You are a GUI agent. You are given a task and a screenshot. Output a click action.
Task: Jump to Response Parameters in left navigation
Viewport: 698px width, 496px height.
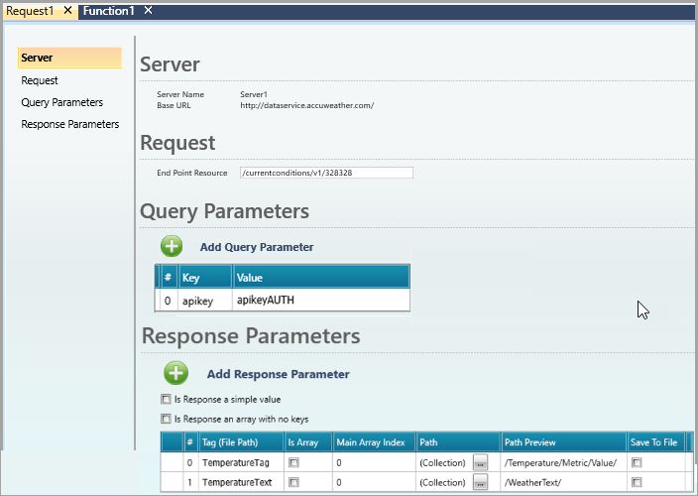69,124
